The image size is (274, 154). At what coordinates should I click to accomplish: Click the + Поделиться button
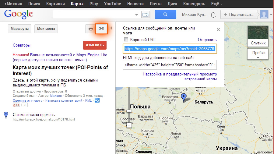(x=239, y=15)
